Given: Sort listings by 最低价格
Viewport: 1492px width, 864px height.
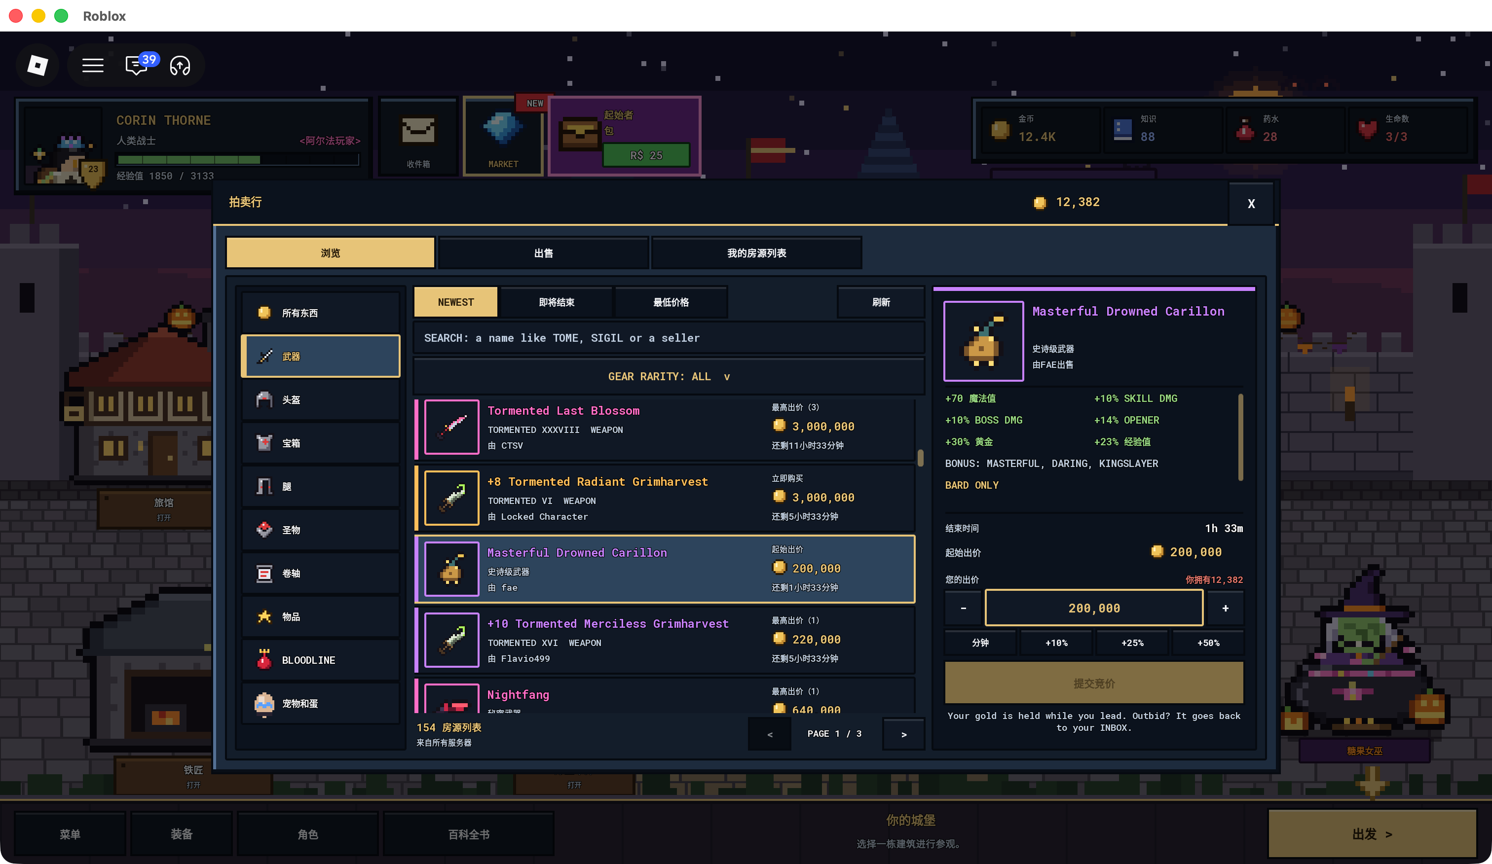Looking at the screenshot, I should [671, 302].
